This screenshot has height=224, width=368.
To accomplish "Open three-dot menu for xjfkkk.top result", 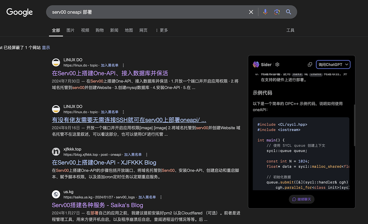I will [147, 155].
